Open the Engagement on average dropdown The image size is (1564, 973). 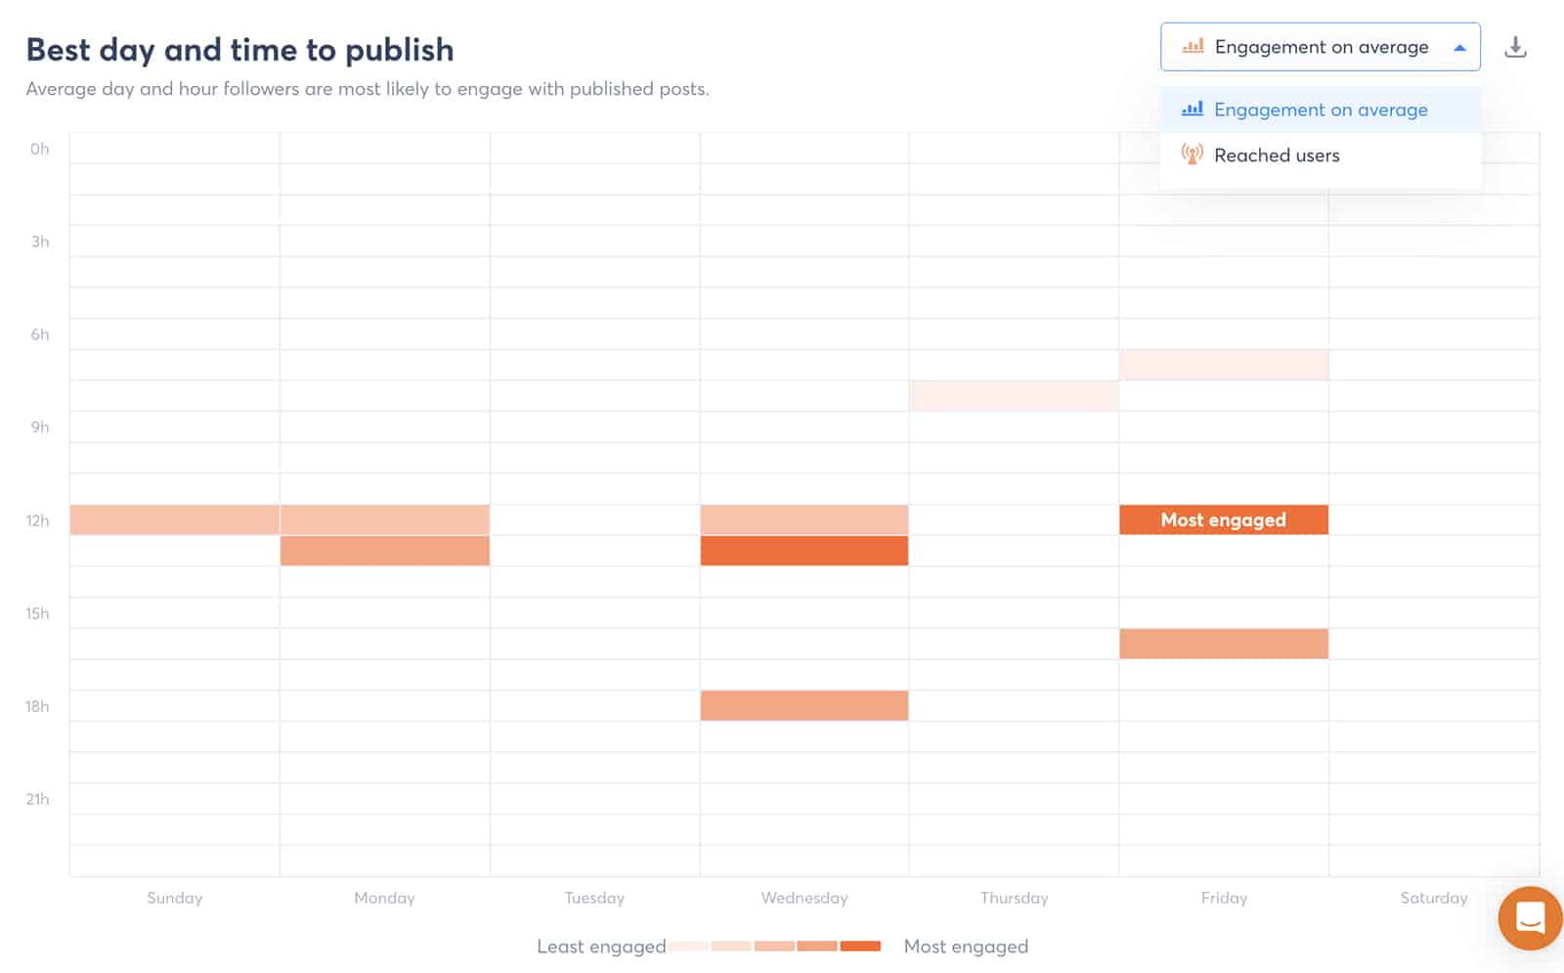(x=1320, y=46)
